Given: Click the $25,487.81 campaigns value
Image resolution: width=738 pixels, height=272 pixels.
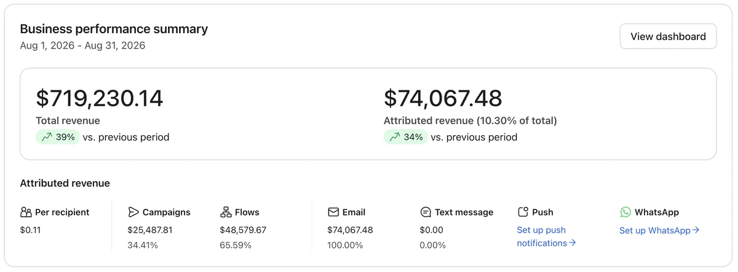Looking at the screenshot, I should click(150, 230).
